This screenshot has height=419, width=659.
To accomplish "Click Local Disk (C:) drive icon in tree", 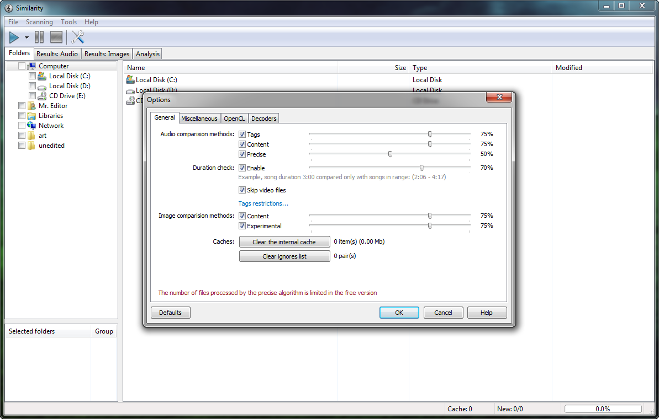I will (41, 76).
